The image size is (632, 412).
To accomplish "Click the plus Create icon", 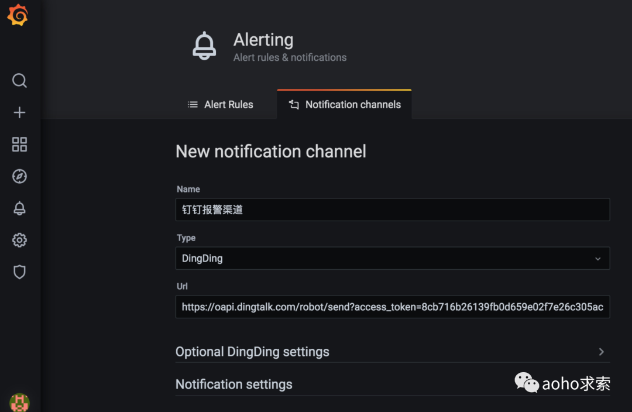I will [x=19, y=112].
